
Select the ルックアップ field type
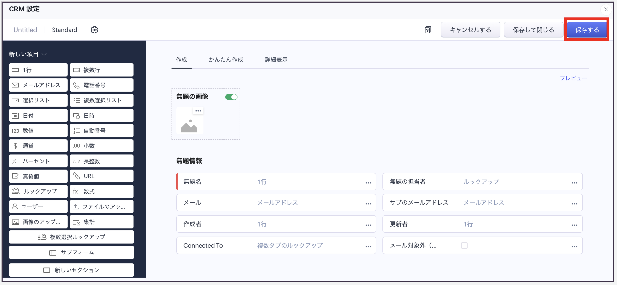point(38,191)
